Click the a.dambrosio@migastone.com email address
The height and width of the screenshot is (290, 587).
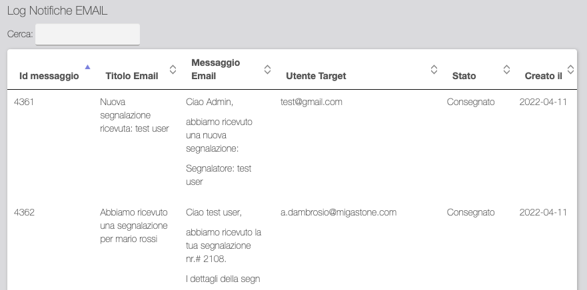(x=338, y=213)
